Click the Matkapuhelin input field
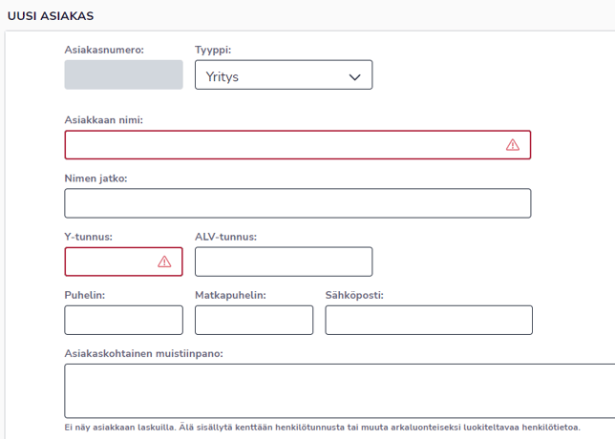The width and height of the screenshot is (615, 439). pyautogui.click(x=253, y=320)
